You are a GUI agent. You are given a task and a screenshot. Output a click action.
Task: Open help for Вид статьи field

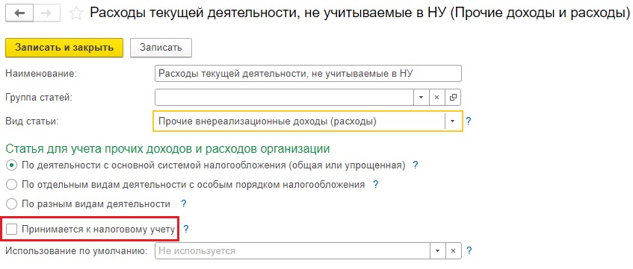click(469, 121)
